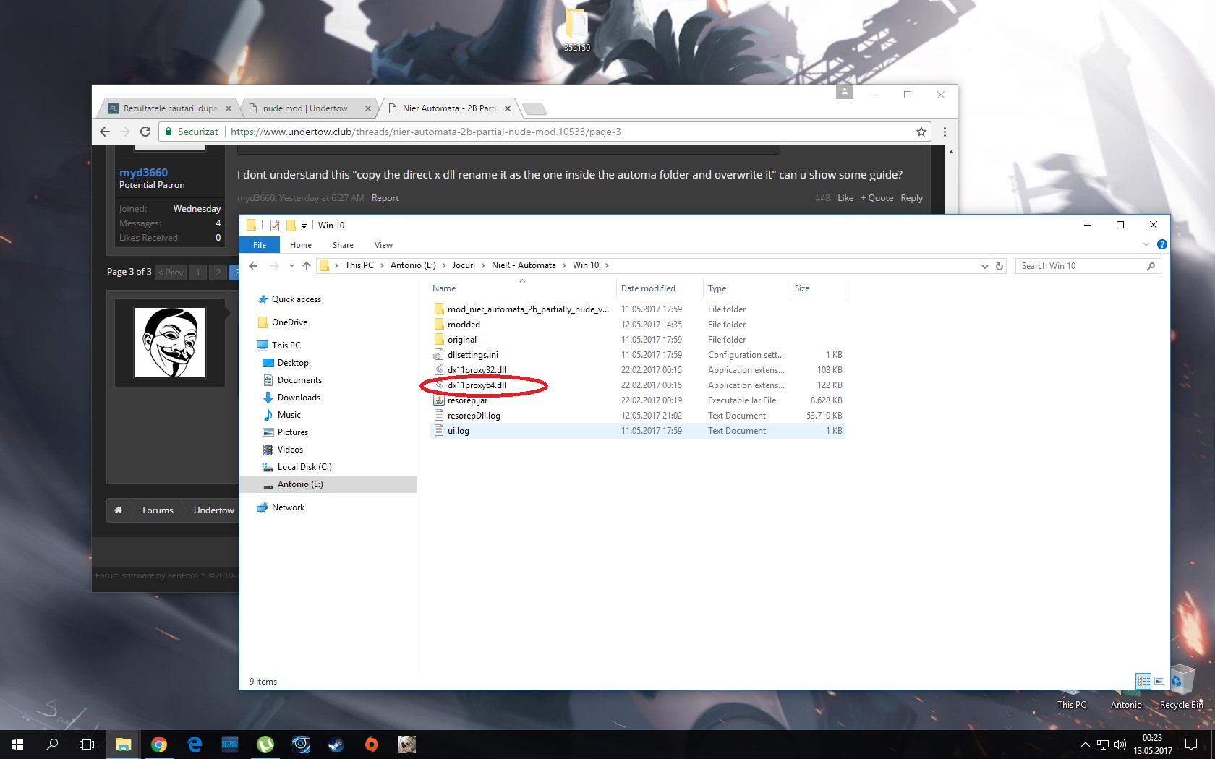Viewport: 1215px width, 759px height.
Task: Open the View ribbon tab
Action: [383, 245]
